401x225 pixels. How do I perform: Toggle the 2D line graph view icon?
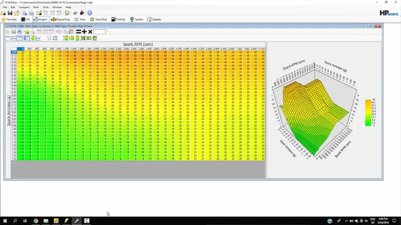38,38
